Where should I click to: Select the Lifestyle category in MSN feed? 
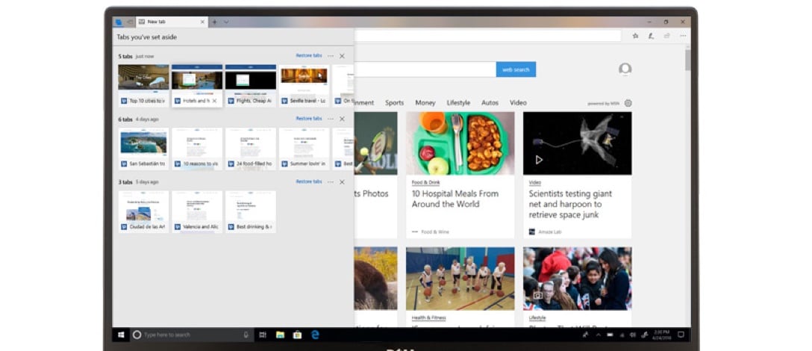click(458, 102)
